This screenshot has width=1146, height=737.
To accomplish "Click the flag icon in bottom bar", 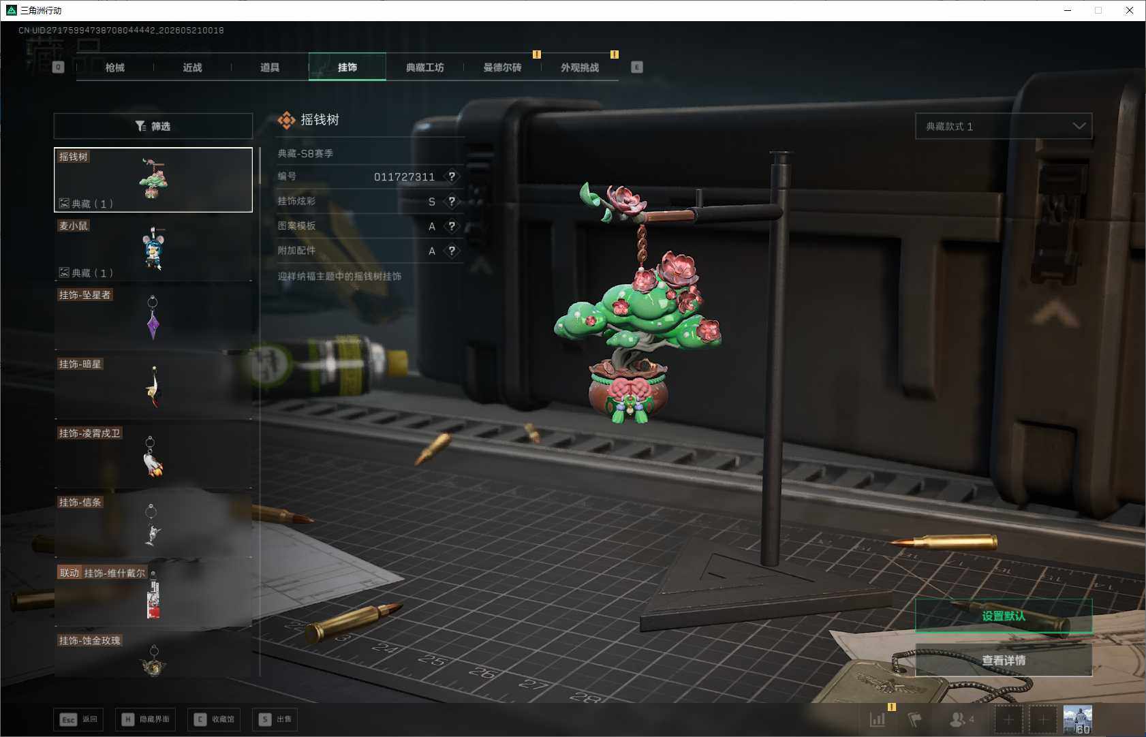I will pos(914,719).
